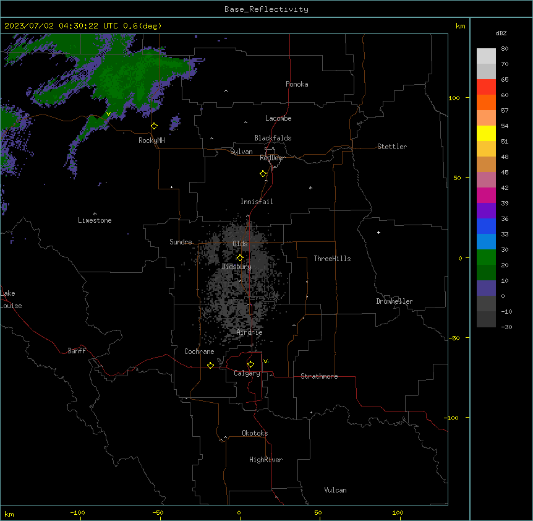The height and width of the screenshot is (521, 533).
Task: Click the Innisfail town label
Action: [257, 202]
